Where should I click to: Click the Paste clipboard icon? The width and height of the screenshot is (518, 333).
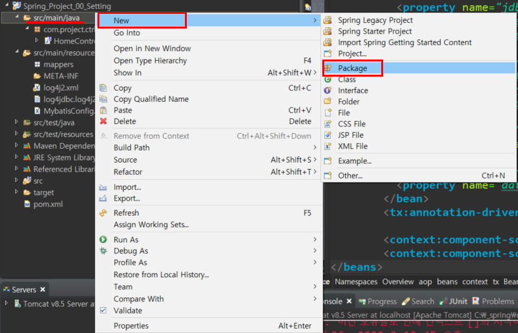(103, 110)
